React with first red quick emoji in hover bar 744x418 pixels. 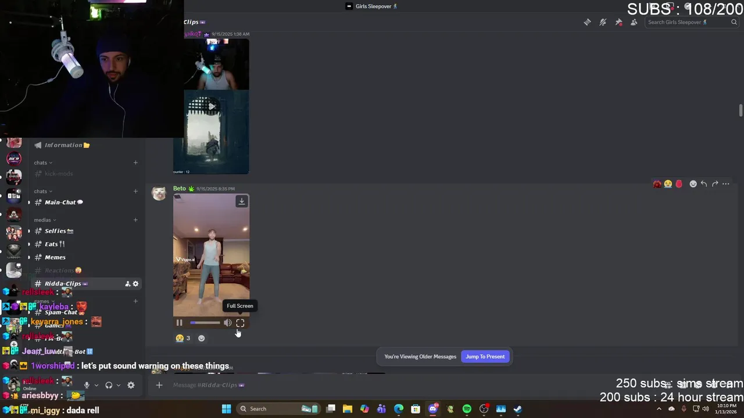click(x=657, y=184)
